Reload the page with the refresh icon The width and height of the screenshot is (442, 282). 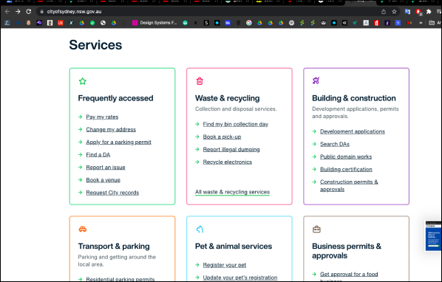click(29, 12)
